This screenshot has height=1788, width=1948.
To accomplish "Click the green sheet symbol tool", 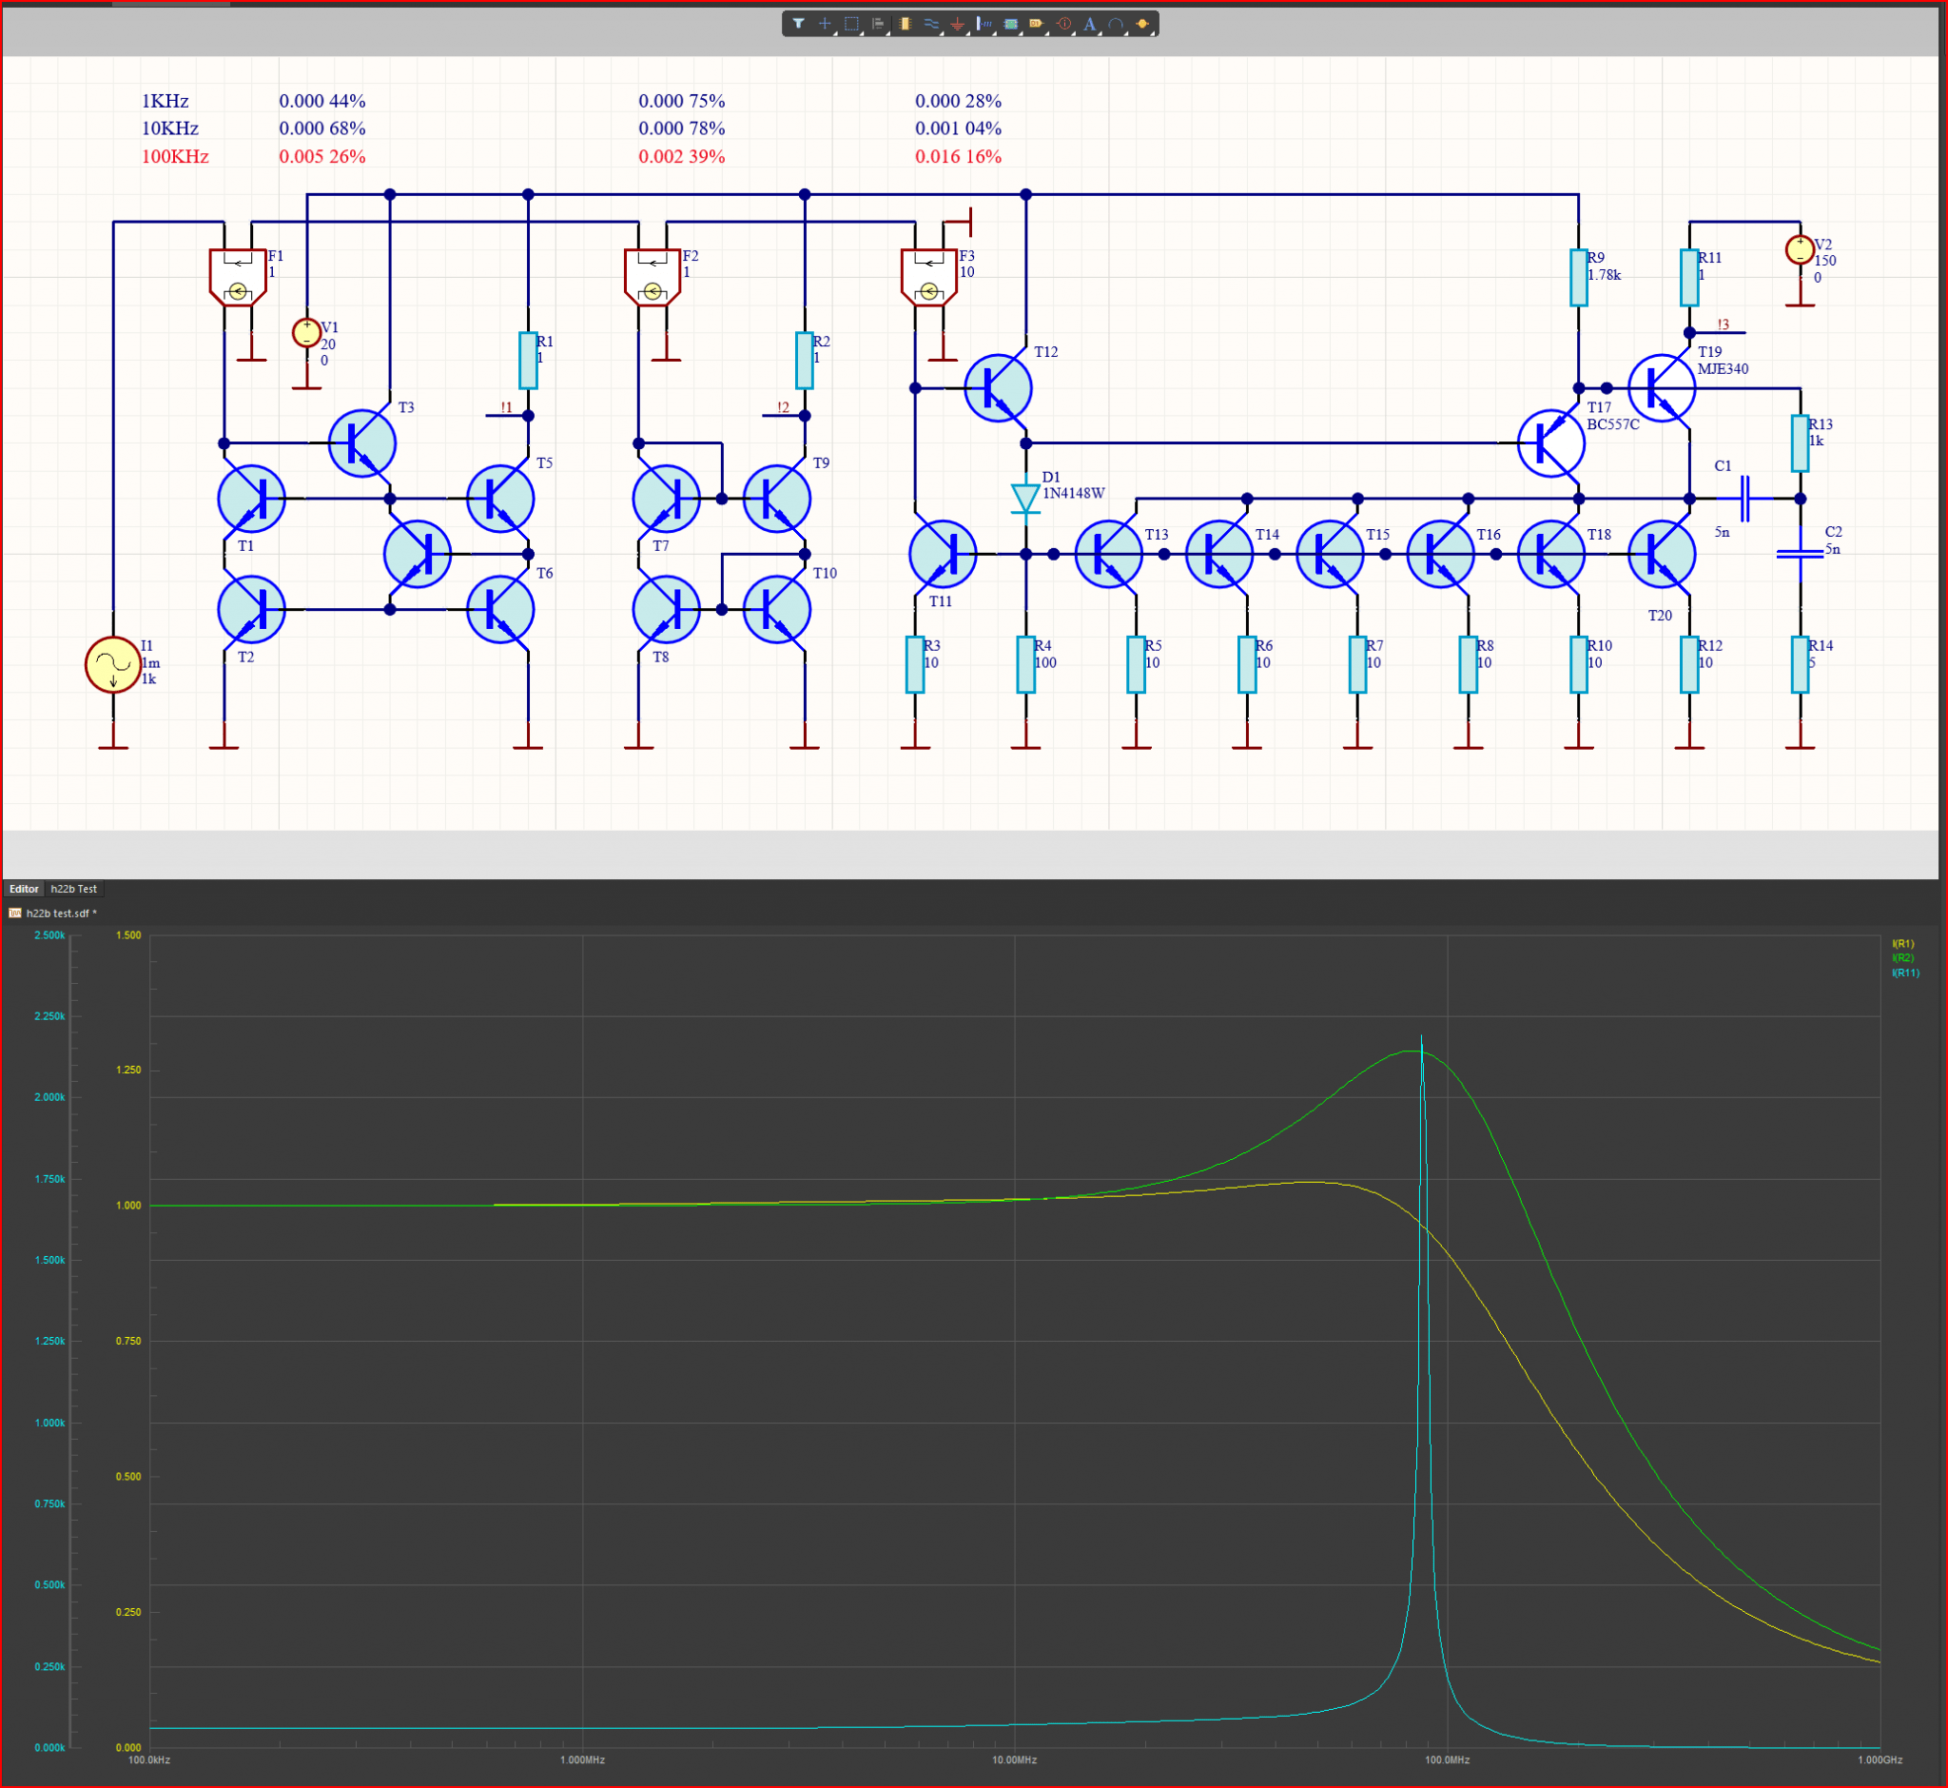I will (1010, 24).
